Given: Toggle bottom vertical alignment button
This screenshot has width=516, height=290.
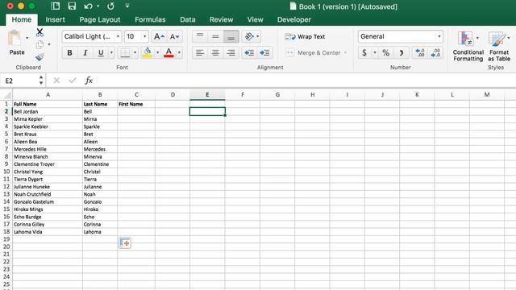Looking at the screenshot, I should [x=231, y=36].
